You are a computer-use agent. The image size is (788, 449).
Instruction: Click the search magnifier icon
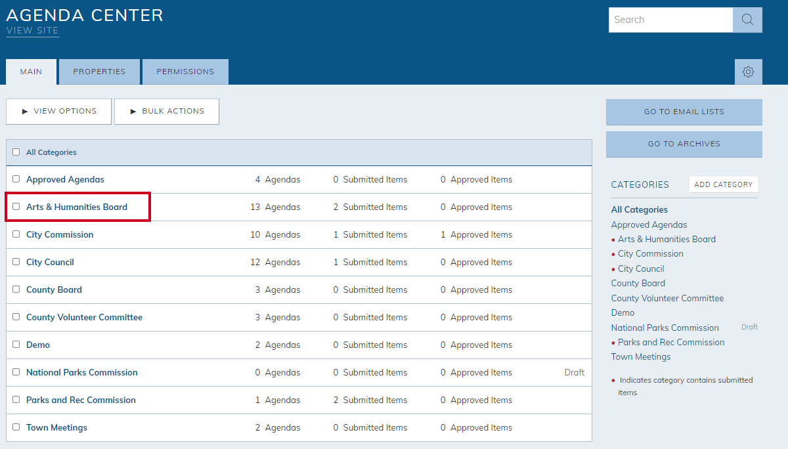[x=747, y=20]
